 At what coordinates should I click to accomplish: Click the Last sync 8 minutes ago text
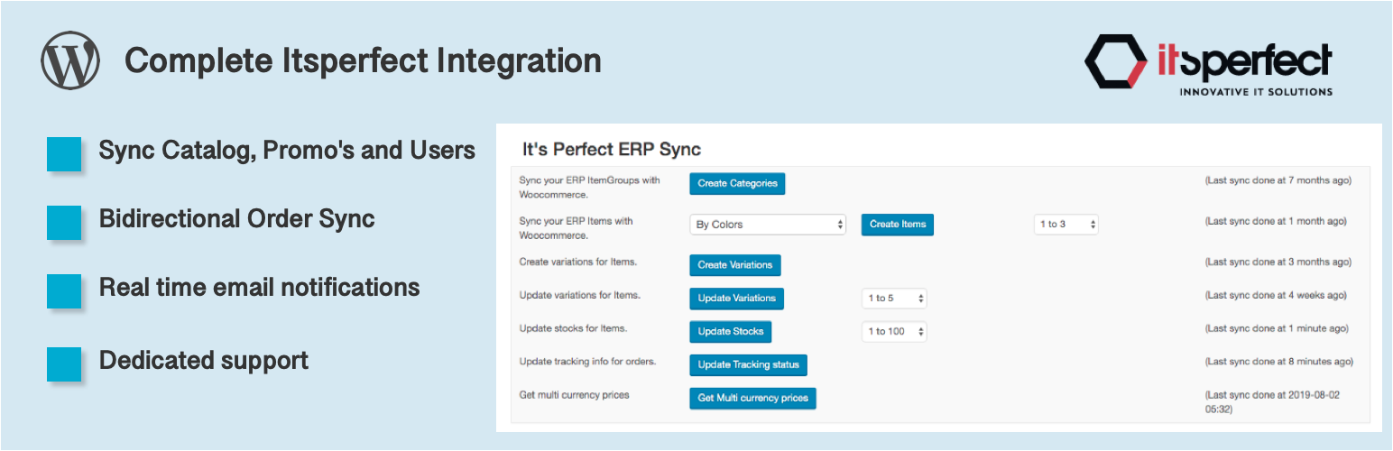(x=1279, y=362)
